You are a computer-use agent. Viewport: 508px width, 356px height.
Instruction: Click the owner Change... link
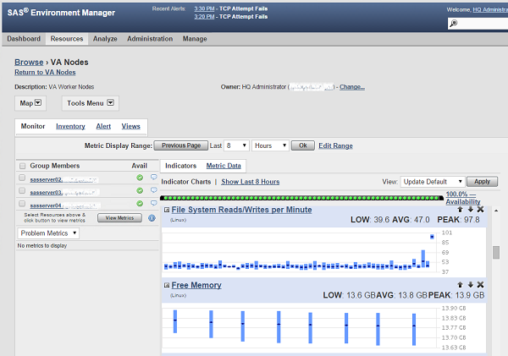click(352, 87)
